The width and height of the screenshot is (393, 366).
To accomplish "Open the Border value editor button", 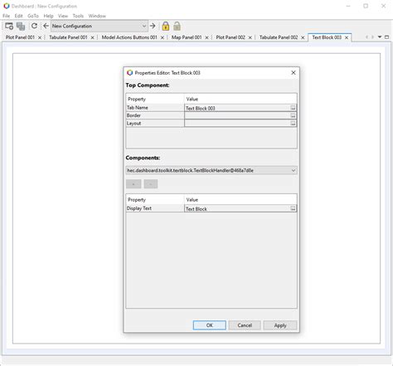I will click(x=293, y=115).
